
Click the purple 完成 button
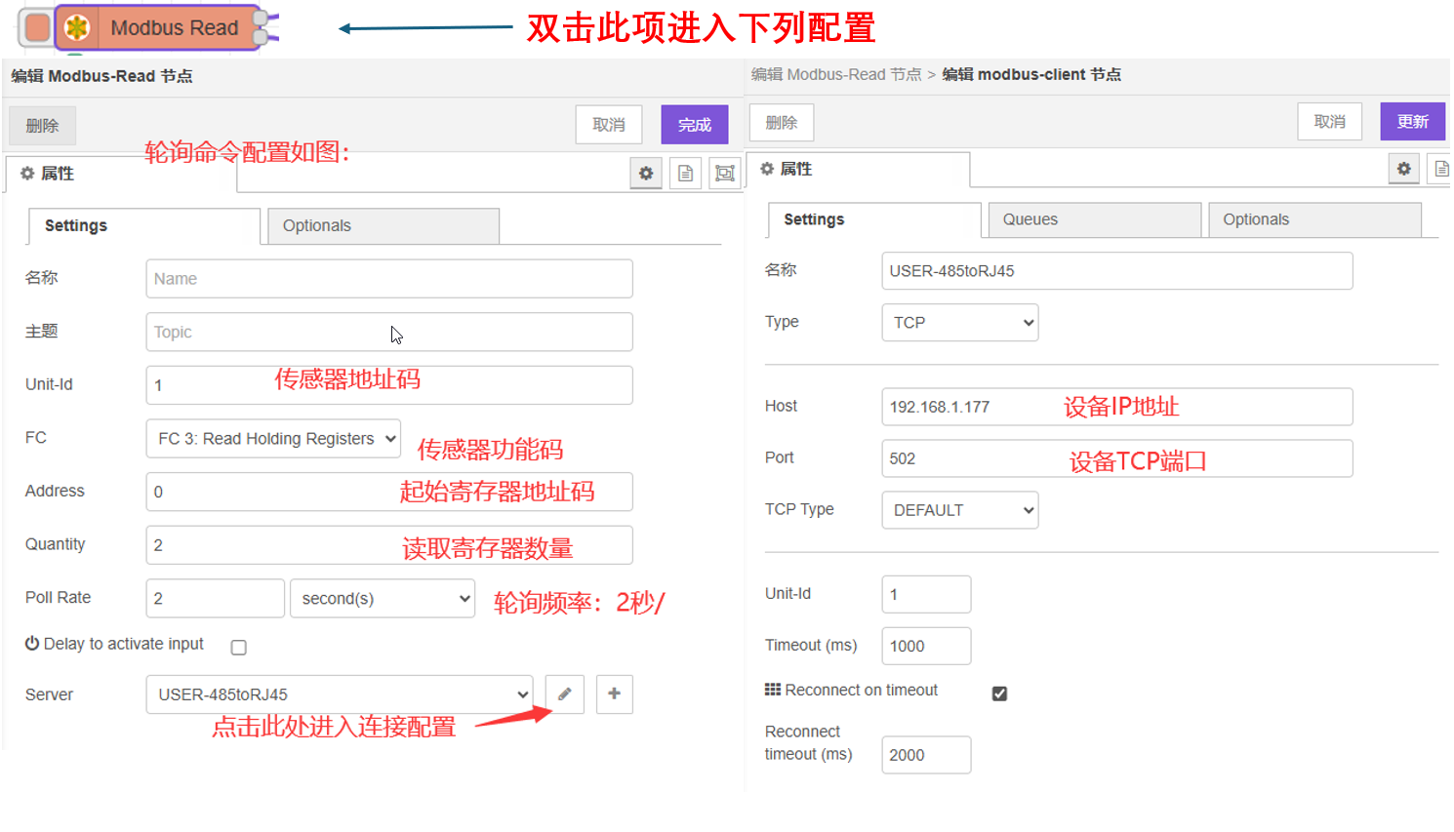[694, 125]
